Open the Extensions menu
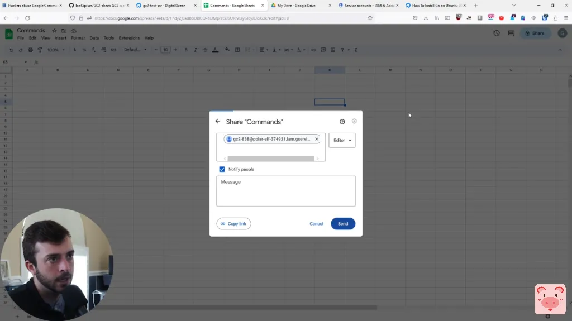572x321 pixels. 129,38
